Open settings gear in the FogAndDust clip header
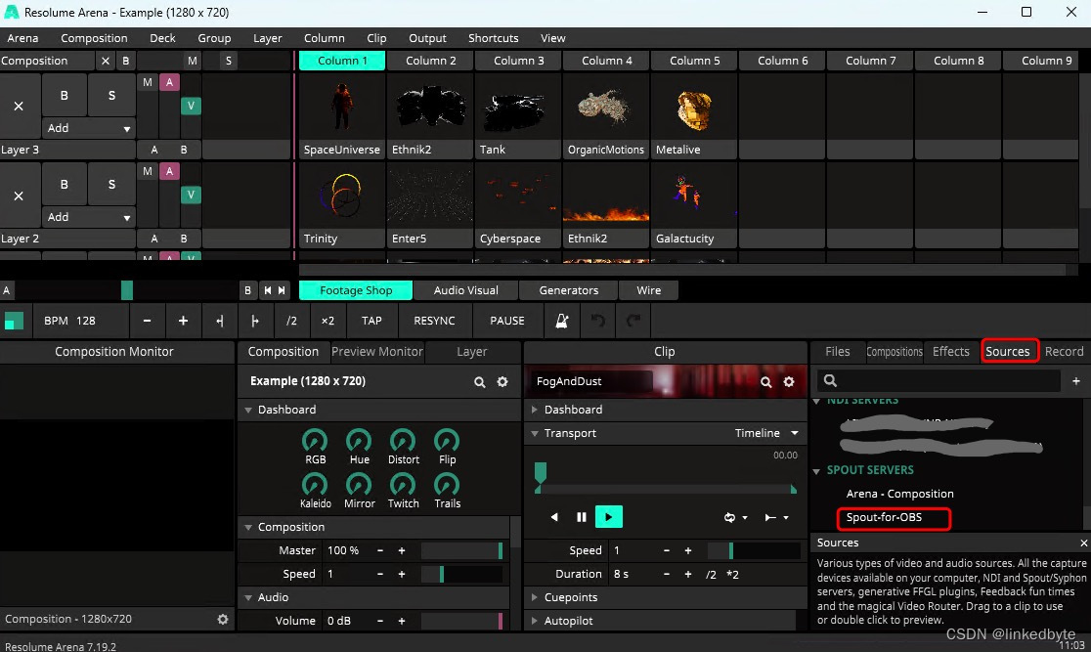Viewport: 1091px width, 652px height. (x=789, y=382)
